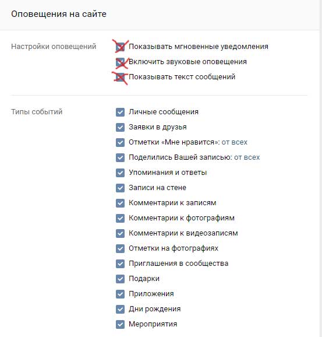The image size is (322, 337).
Task: Disable Мероприятия event notifications
Action: pyautogui.click(x=120, y=324)
